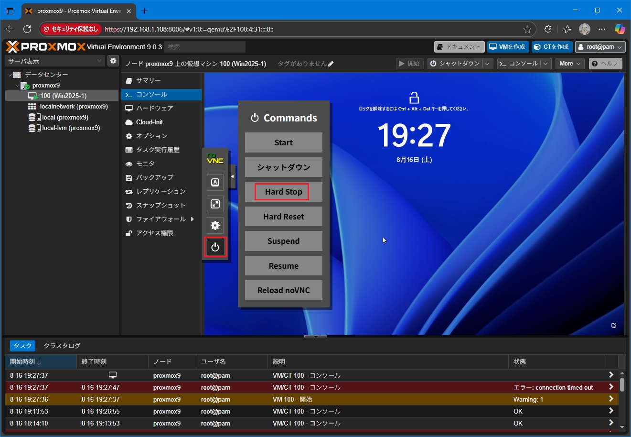Bookmark this page star icon
The height and width of the screenshot is (437, 631).
(527, 29)
